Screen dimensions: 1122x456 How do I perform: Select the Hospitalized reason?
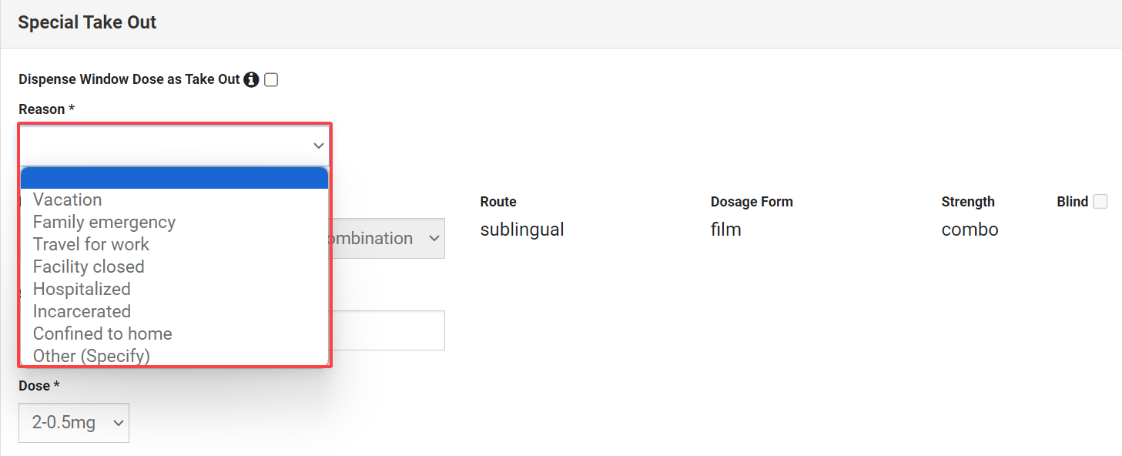point(82,289)
